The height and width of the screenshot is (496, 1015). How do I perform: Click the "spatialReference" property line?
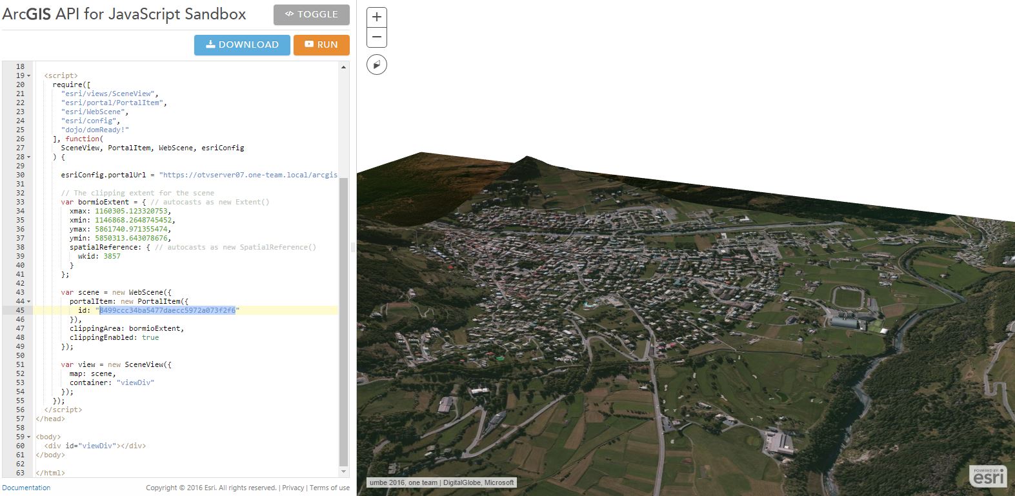[193, 247]
